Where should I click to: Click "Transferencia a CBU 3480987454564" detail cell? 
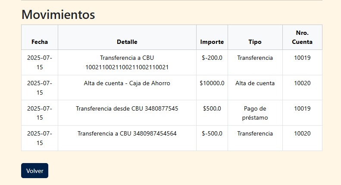pos(127,133)
